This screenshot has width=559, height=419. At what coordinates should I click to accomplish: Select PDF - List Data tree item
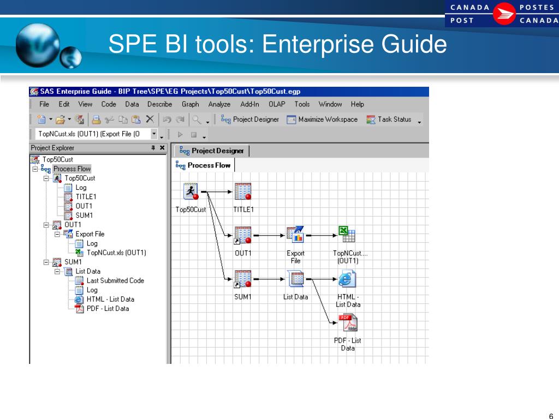pos(108,309)
